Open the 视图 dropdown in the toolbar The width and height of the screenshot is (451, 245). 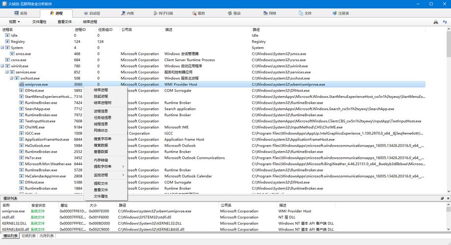(14, 22)
